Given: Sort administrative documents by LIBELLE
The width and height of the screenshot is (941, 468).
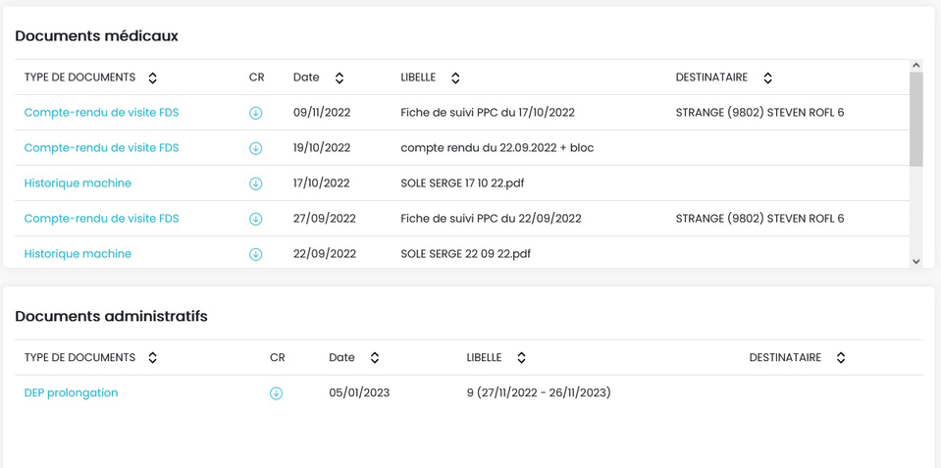Looking at the screenshot, I should (521, 358).
